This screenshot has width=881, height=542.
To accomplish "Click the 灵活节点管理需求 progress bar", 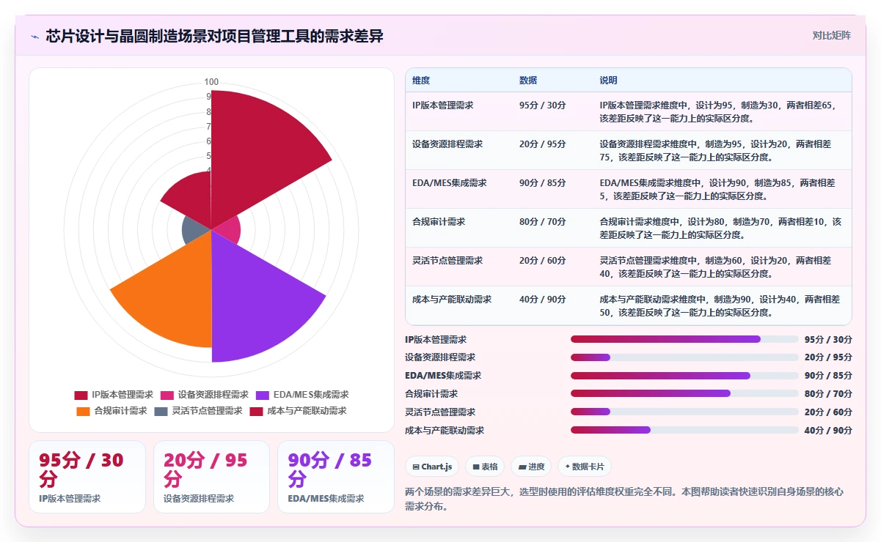I will coord(684,412).
